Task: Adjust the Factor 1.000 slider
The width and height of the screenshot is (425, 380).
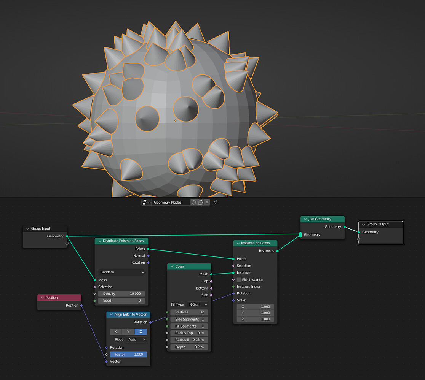Action: (128, 355)
